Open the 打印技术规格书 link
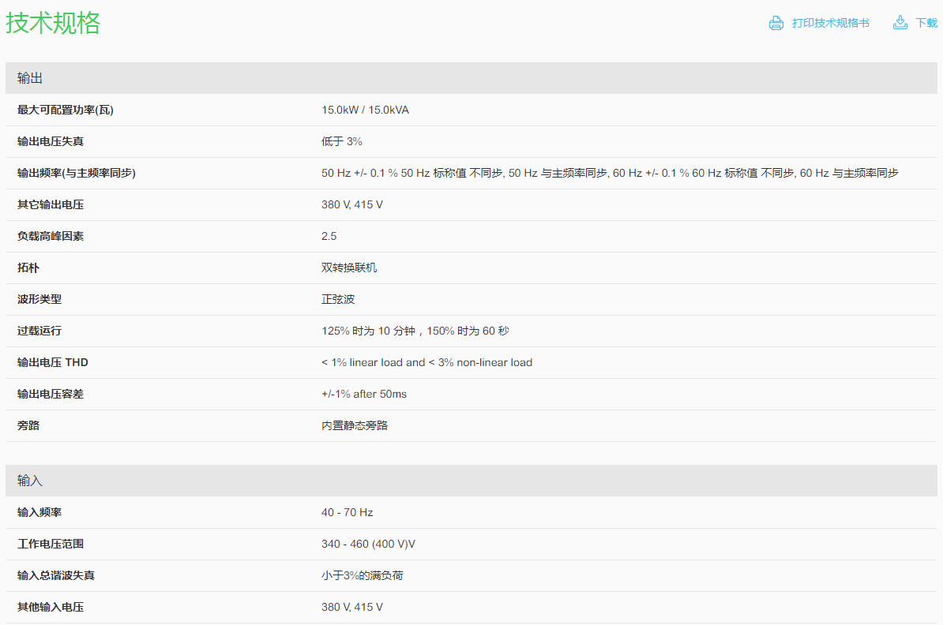The height and width of the screenshot is (625, 943). 830,23
